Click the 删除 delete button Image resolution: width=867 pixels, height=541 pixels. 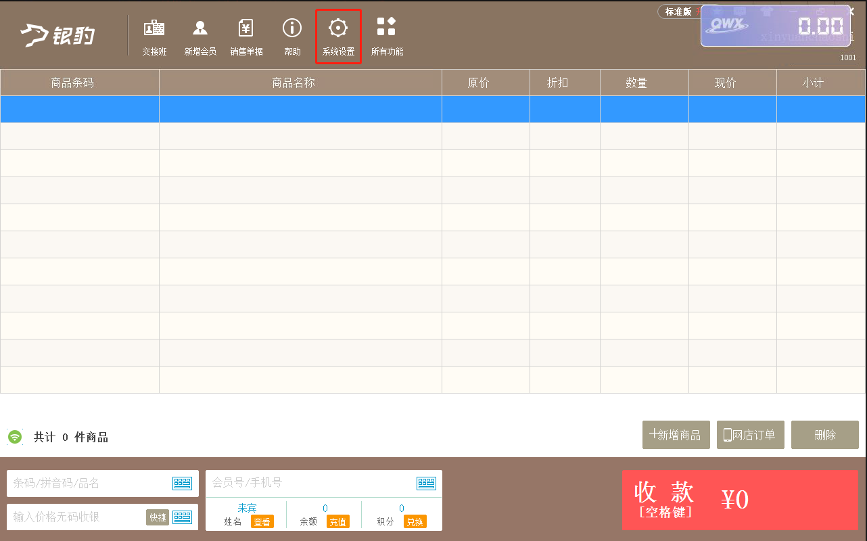coord(825,435)
